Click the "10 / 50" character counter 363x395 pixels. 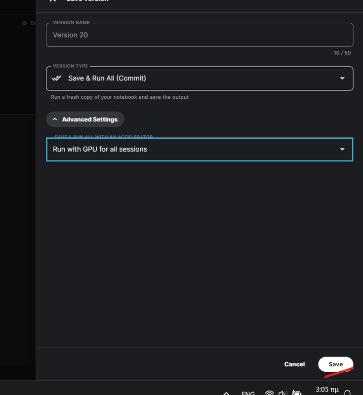pos(342,53)
